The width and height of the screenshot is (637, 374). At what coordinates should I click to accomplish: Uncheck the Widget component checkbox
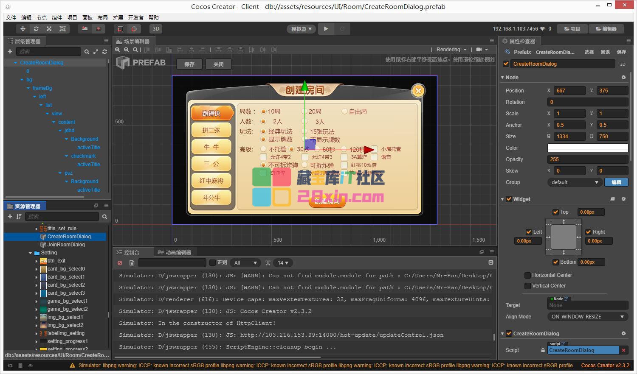[x=509, y=199]
